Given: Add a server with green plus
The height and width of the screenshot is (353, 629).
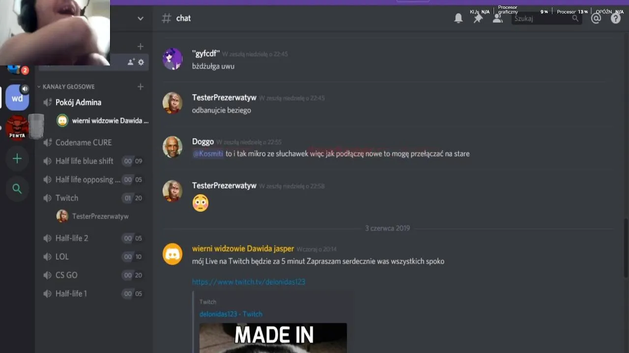Looking at the screenshot, I should pyautogui.click(x=17, y=159).
